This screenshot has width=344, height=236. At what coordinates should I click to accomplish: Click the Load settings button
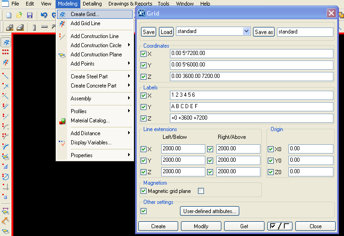tap(166, 32)
